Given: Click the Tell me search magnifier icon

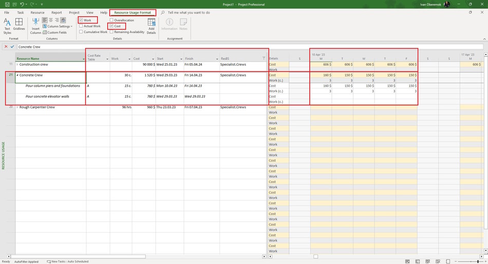Looking at the screenshot, I should point(163,12).
